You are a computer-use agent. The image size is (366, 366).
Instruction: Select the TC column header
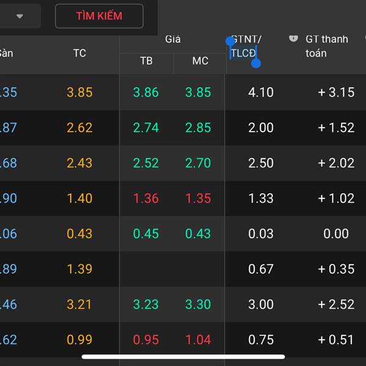pos(79,53)
